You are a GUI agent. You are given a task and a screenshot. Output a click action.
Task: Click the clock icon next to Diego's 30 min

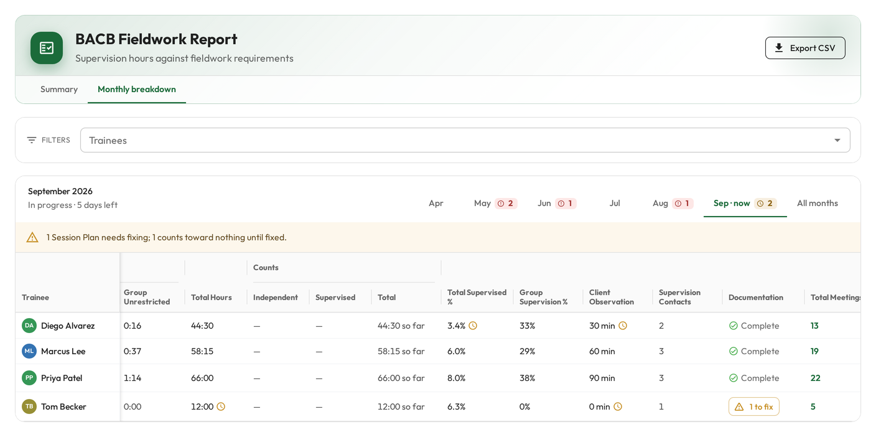(x=623, y=326)
